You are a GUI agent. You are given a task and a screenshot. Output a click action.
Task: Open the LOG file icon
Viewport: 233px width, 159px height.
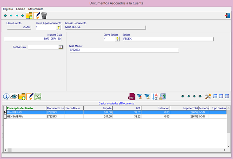click(132, 96)
